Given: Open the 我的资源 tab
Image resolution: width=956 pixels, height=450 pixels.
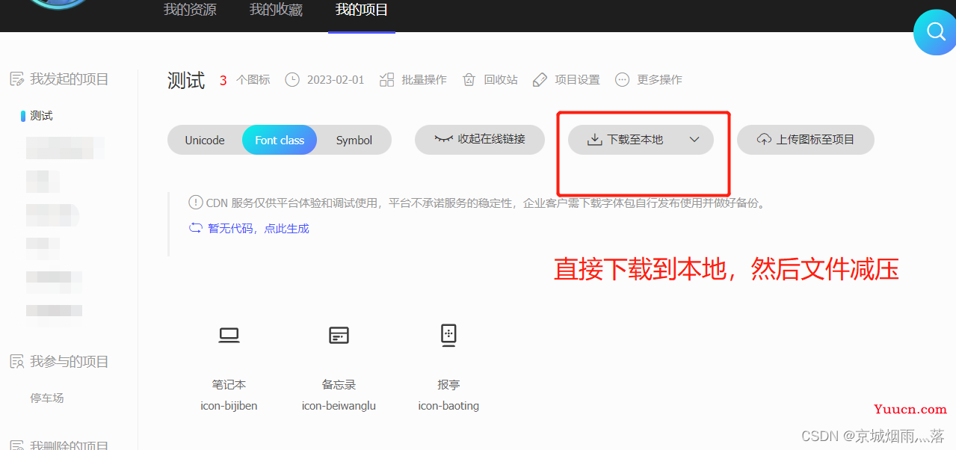Looking at the screenshot, I should [x=190, y=10].
